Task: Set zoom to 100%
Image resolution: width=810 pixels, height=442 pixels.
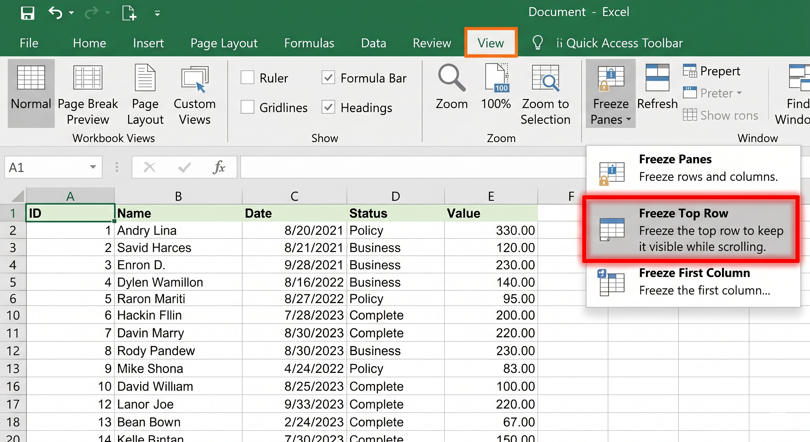Action: (496, 86)
